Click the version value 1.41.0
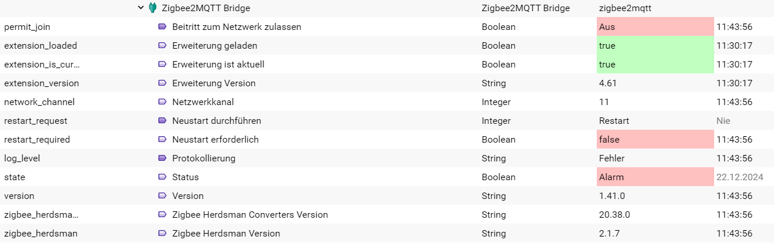Viewport: 774px width, 243px height. pos(611,196)
